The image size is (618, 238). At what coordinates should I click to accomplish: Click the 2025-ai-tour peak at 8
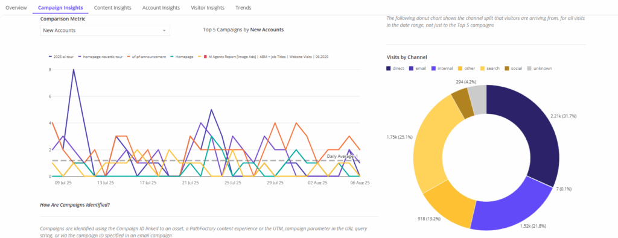pos(74,70)
